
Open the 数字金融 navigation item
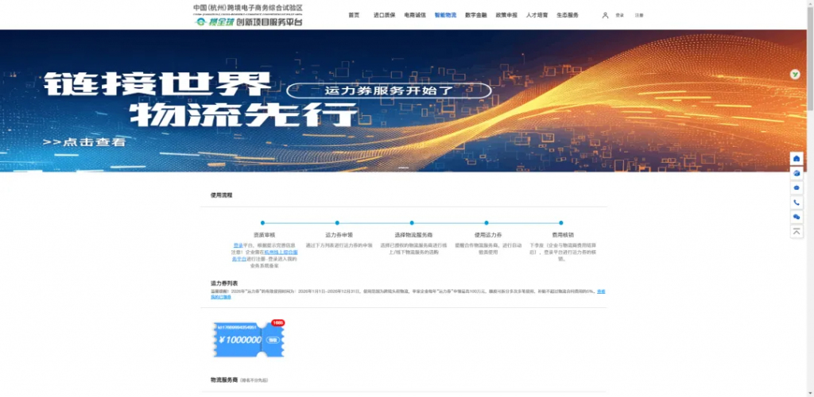pyautogui.click(x=476, y=15)
